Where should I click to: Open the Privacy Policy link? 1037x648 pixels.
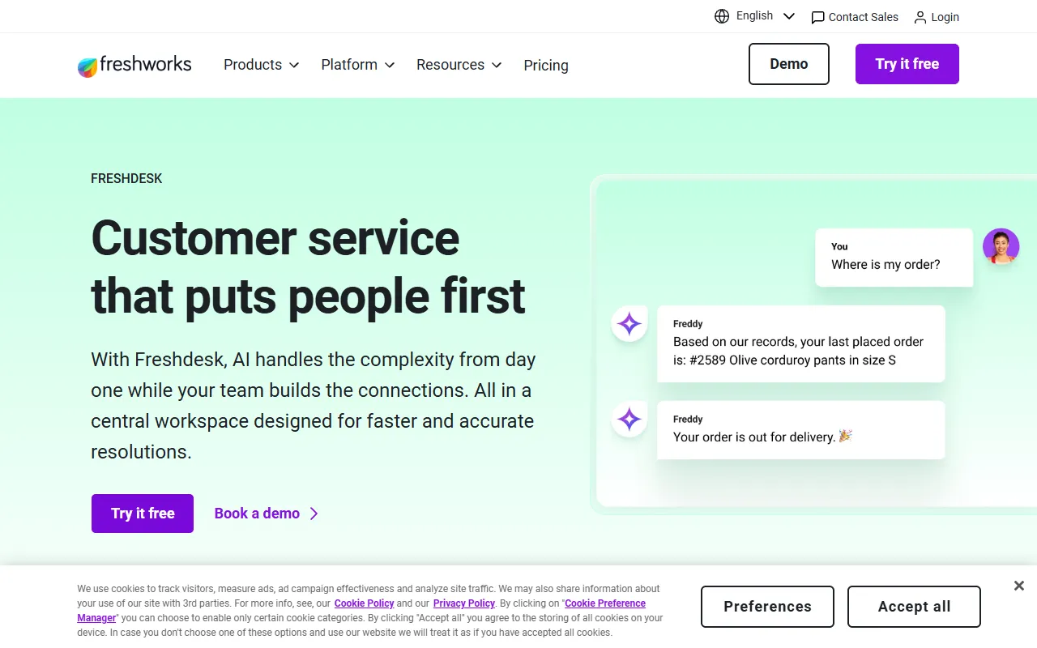[463, 603]
